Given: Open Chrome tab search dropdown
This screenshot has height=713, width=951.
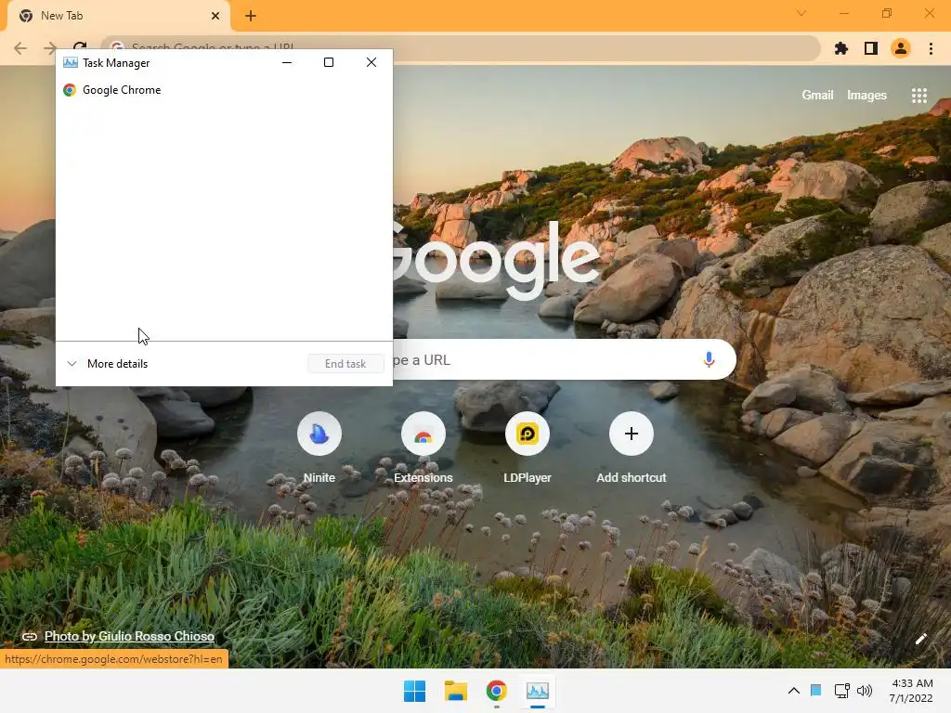Looking at the screenshot, I should click(801, 13).
